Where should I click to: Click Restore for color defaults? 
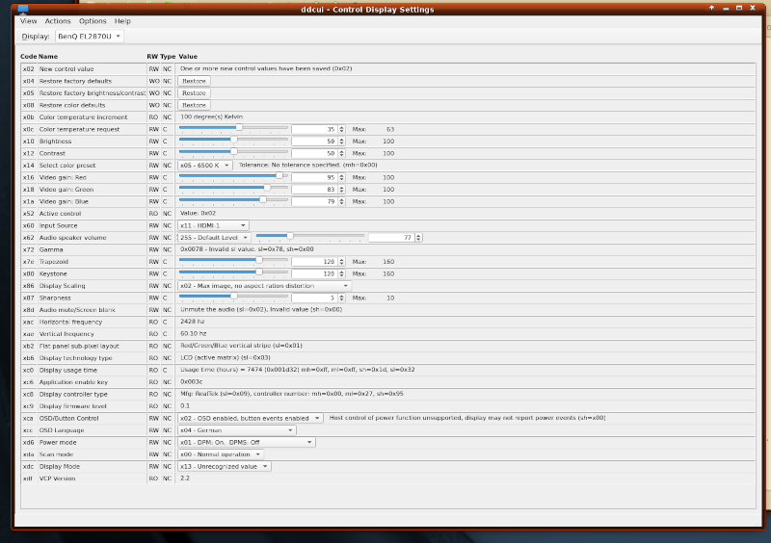click(194, 105)
